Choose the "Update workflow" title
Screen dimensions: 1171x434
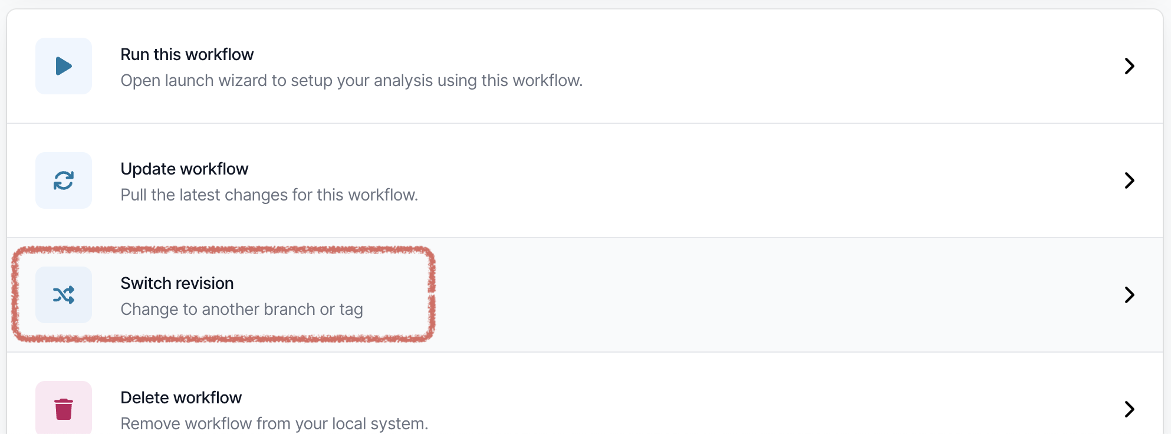coord(185,169)
